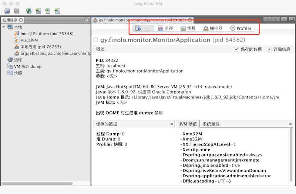
Task: Click the -Dfile.encoding=UTF-8 line
Action: [205, 181]
